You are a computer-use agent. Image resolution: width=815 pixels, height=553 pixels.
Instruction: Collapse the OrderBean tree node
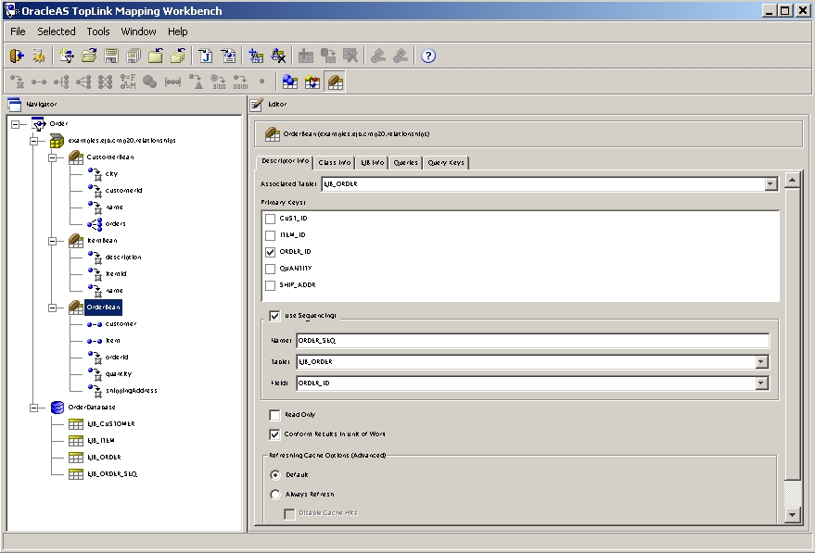53,308
